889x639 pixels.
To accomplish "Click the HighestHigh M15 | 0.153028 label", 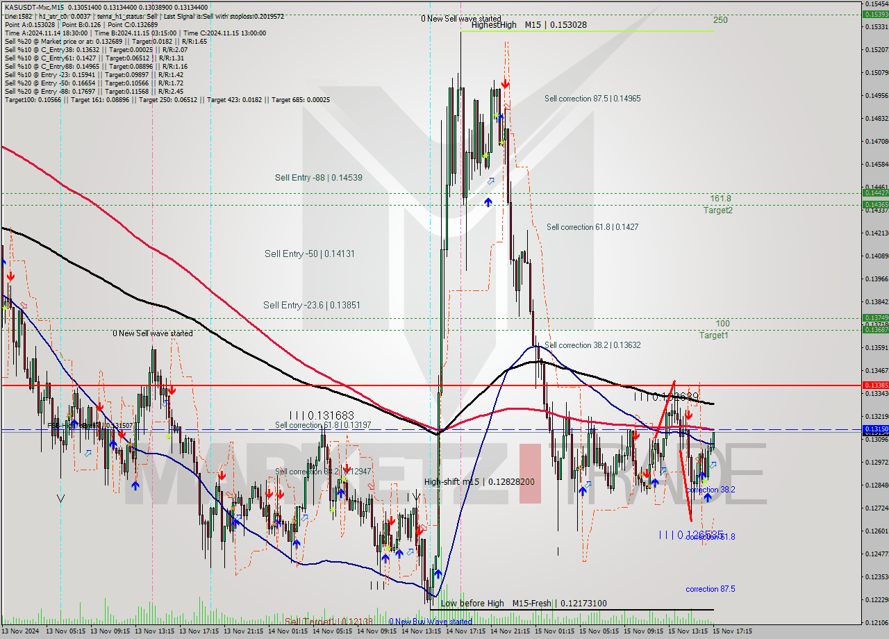I will 529,24.
